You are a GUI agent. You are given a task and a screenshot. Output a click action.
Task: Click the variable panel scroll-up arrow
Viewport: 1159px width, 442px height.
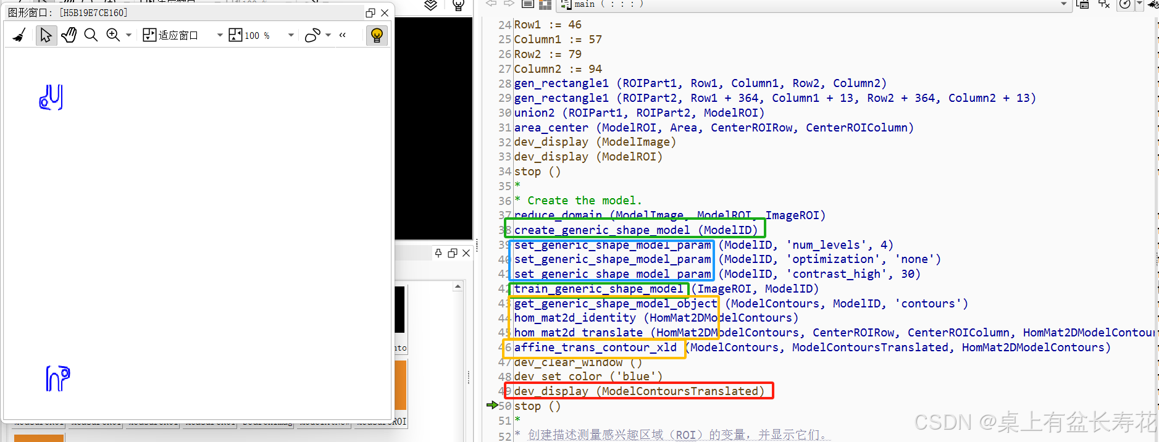(458, 286)
